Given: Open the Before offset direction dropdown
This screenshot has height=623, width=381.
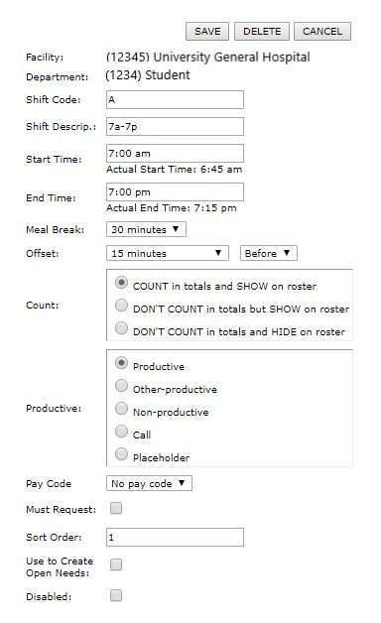Looking at the screenshot, I should tap(269, 253).
